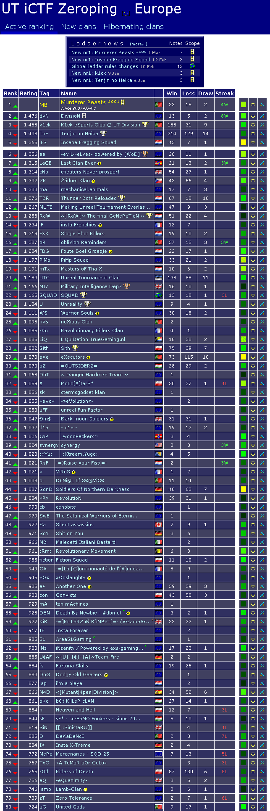
Task: Click the trophy icon beside Military Intelligence Dep7
Action: click(127, 286)
